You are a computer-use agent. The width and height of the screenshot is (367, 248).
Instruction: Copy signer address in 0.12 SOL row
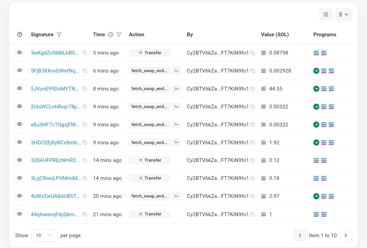[253, 161]
